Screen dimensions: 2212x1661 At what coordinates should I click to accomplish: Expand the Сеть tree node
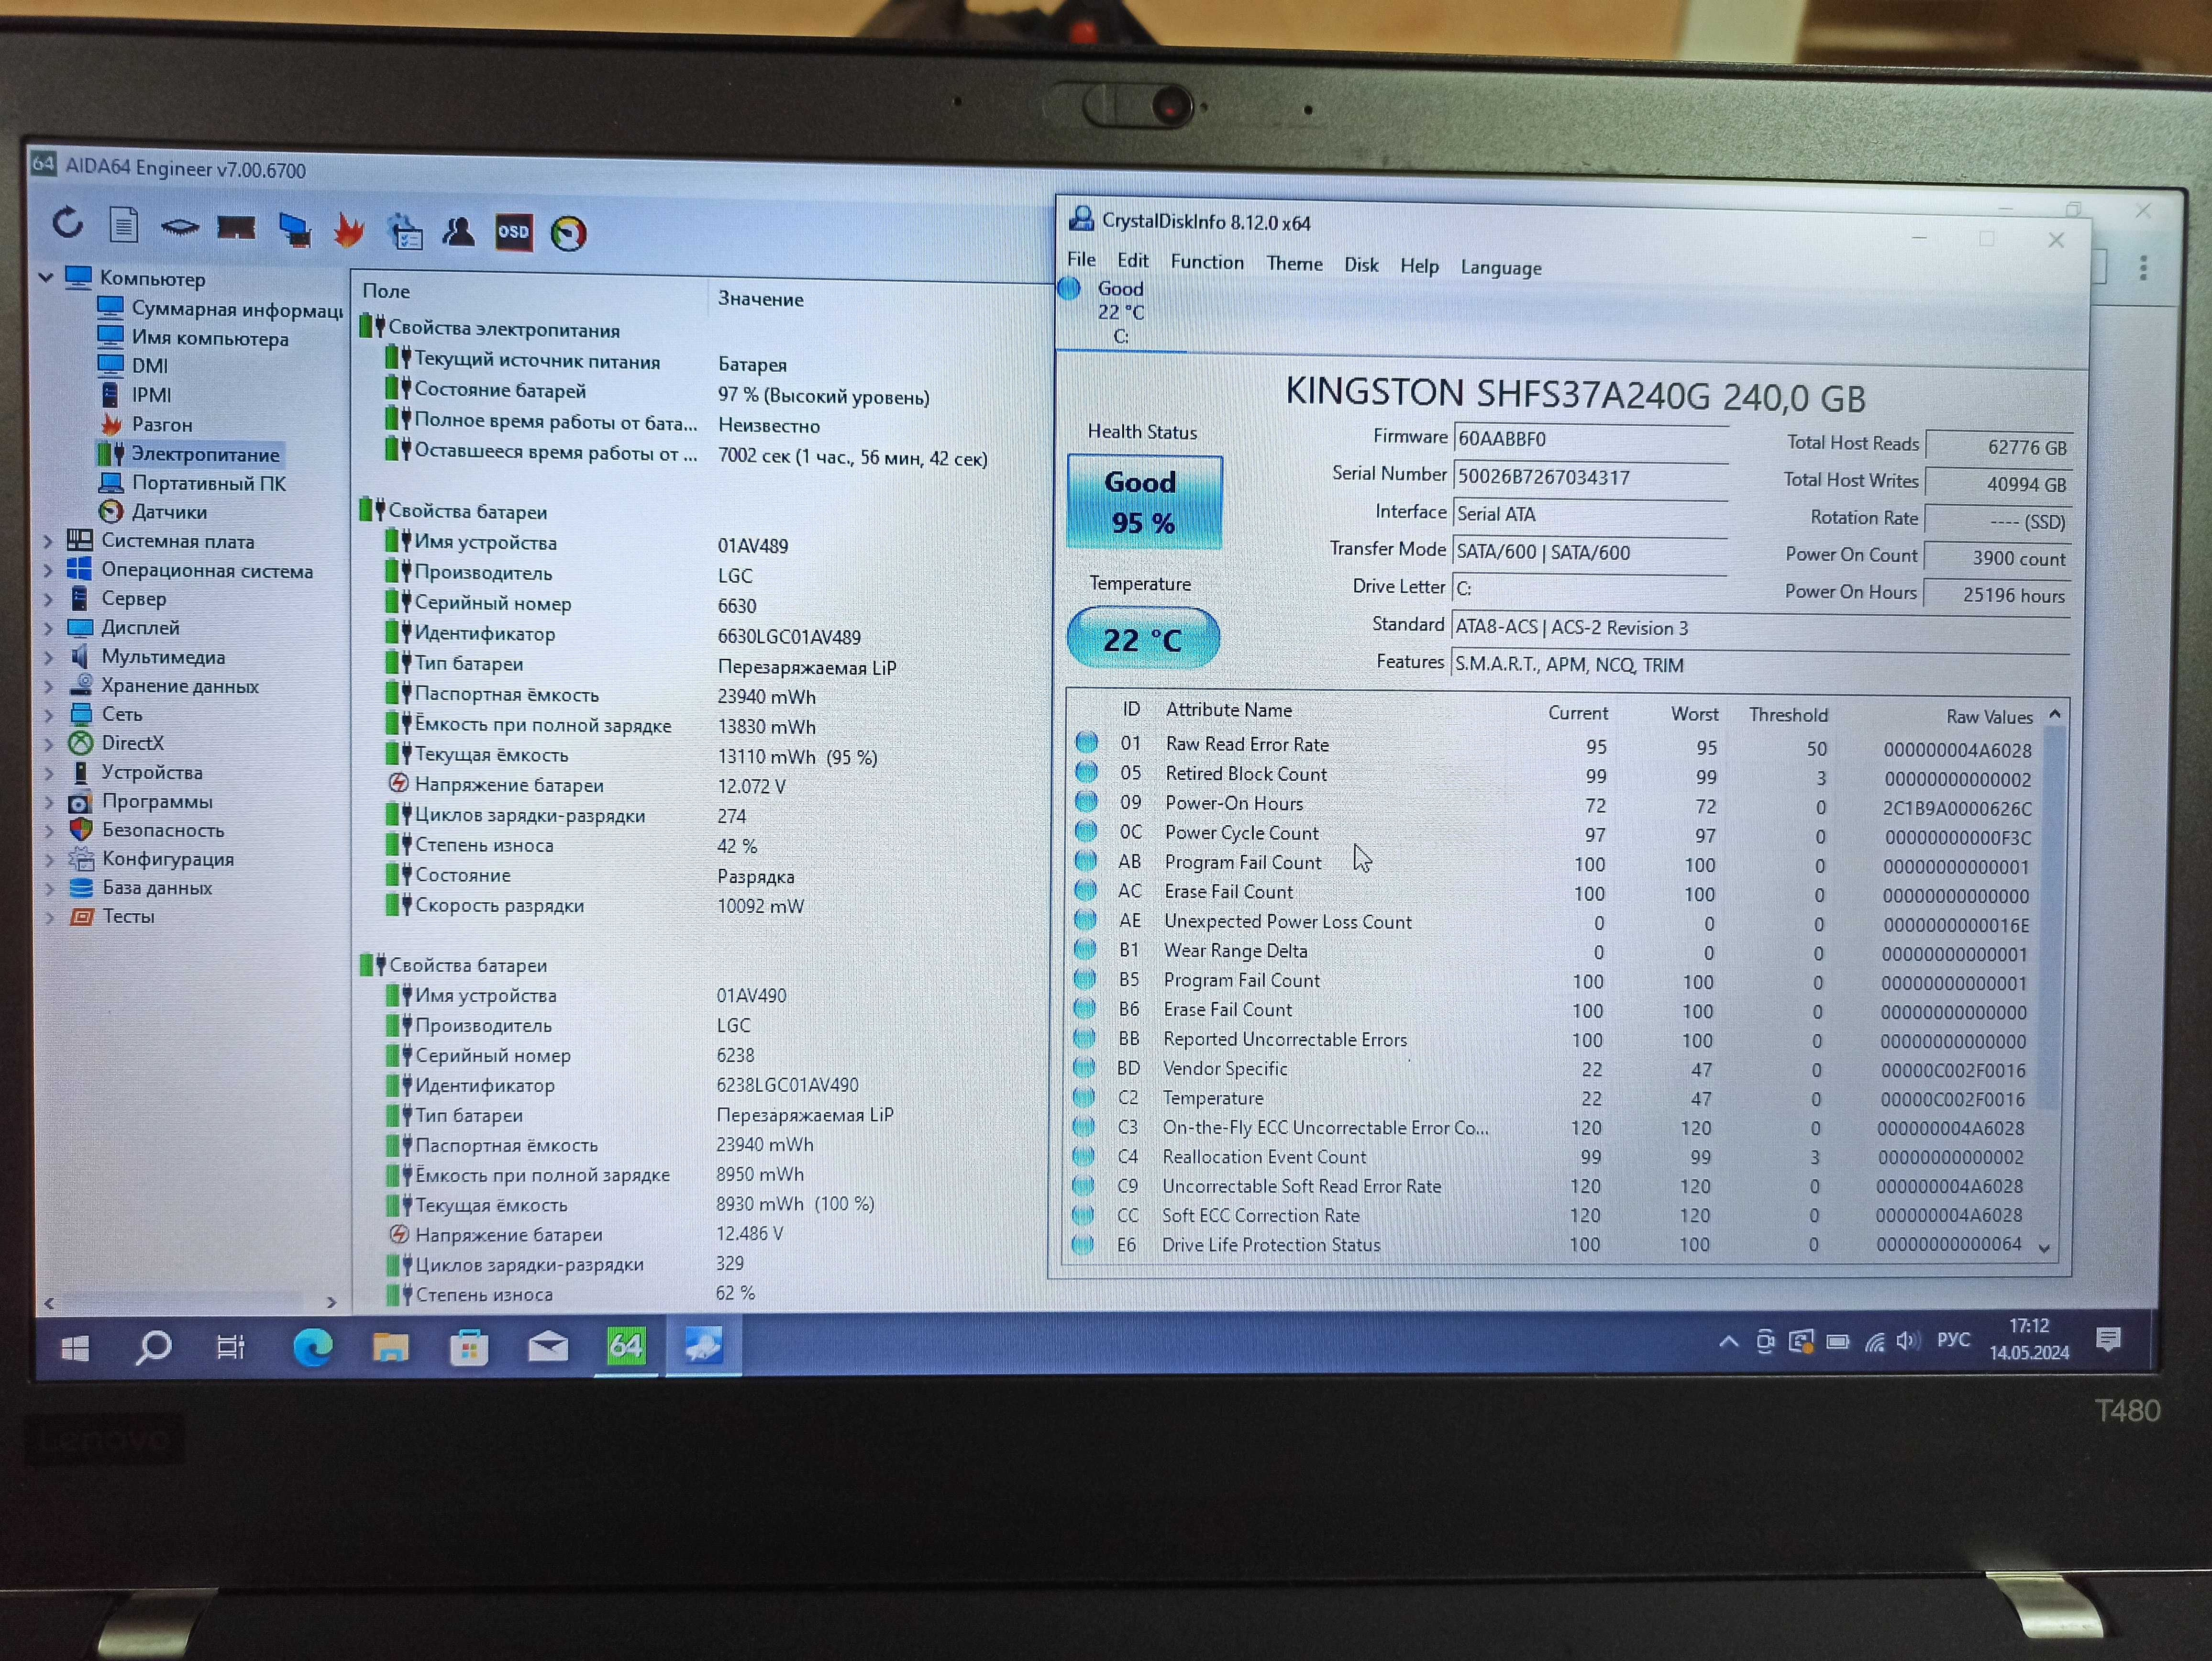48,715
